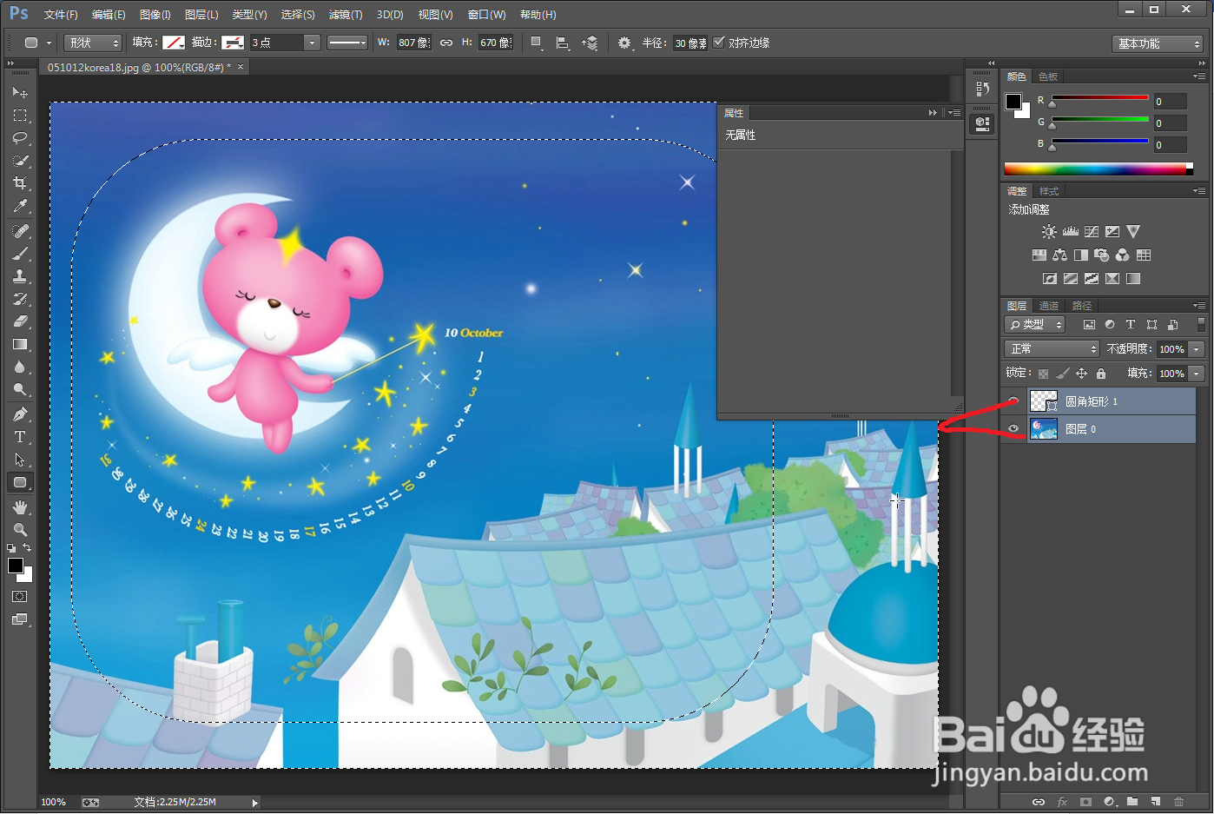The width and height of the screenshot is (1214, 814).
Task: Select the Spot Healing Brush tool
Action: click(x=20, y=231)
